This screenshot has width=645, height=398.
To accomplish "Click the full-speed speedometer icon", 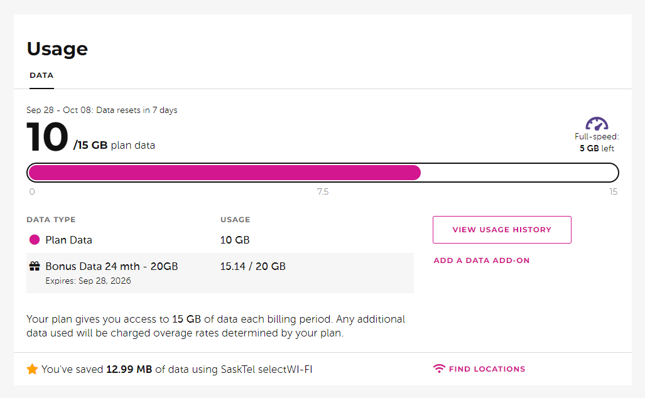I will [597, 123].
